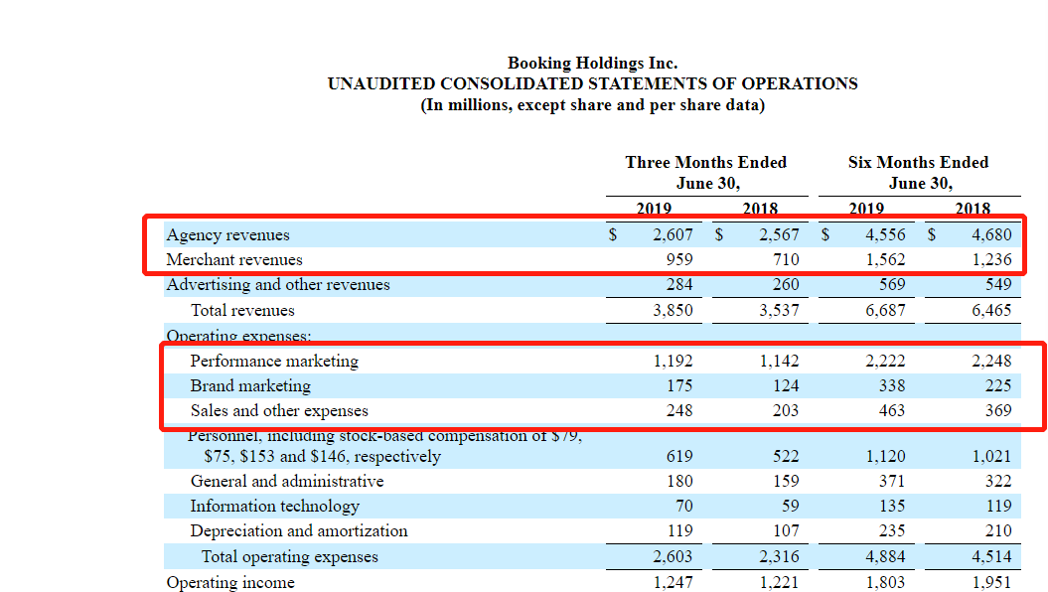Click Total operating expenses value 2,316
This screenshot has width=1048, height=592.
coord(779,557)
